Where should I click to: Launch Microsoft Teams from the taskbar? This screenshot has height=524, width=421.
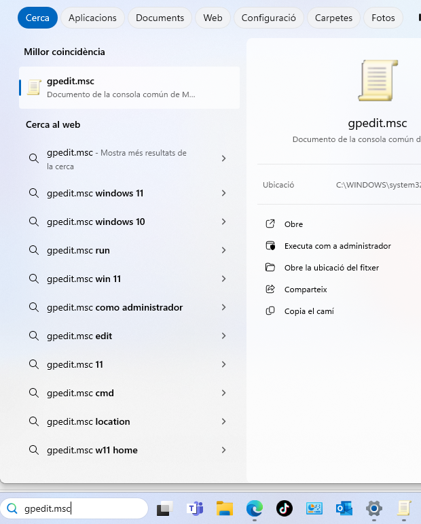click(195, 508)
